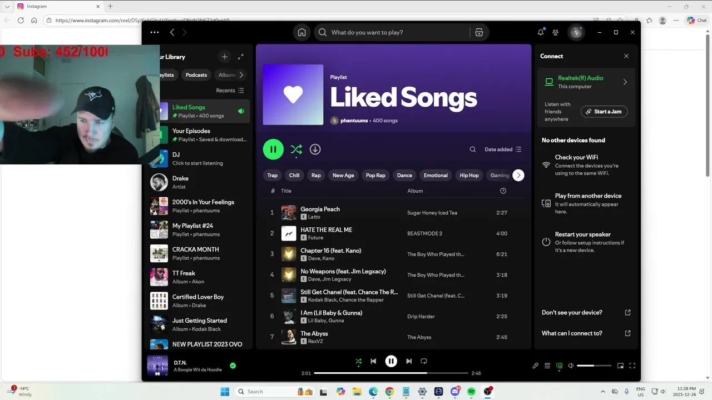
Task: Pause playback in the bottom player bar
Action: (391, 361)
